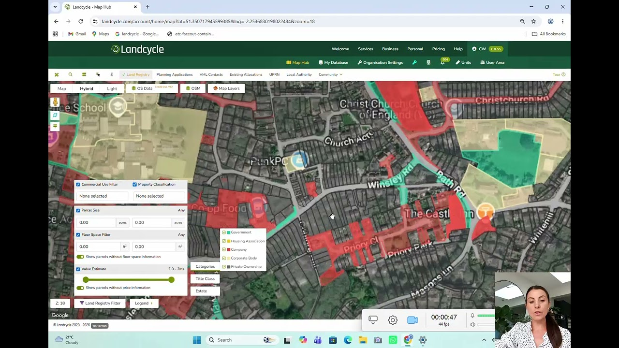The image size is (619, 348).
Task: Click browser reload page icon
Action: click(80, 21)
